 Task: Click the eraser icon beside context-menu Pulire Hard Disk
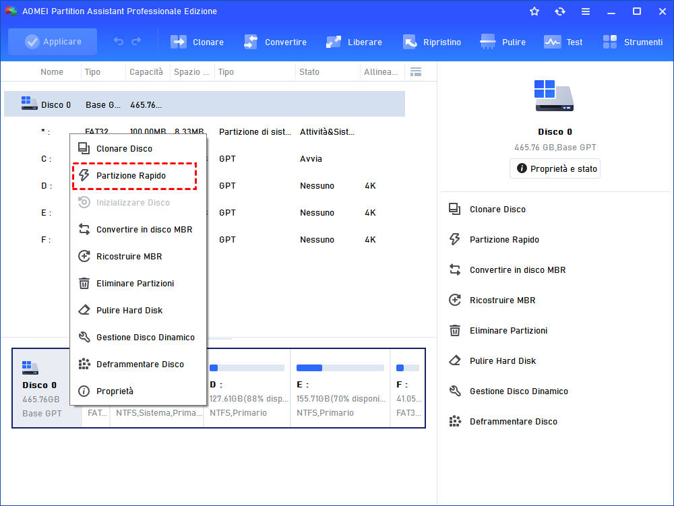coord(84,310)
